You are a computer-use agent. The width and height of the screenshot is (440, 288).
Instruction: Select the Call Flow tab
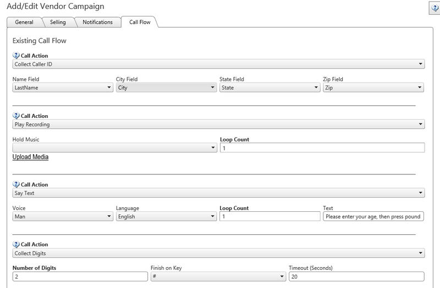(x=140, y=22)
